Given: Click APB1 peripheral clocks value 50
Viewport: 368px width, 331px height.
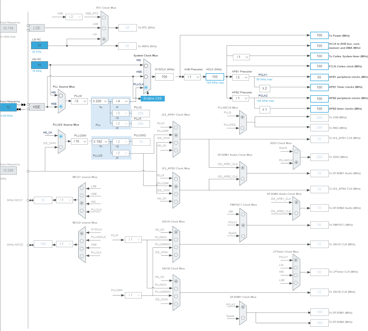Looking at the screenshot, I should pos(319,77).
